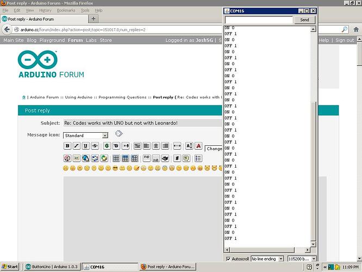This screenshot has height=272, width=362.
Task: Apply underline formatting button
Action: [x=86, y=146]
